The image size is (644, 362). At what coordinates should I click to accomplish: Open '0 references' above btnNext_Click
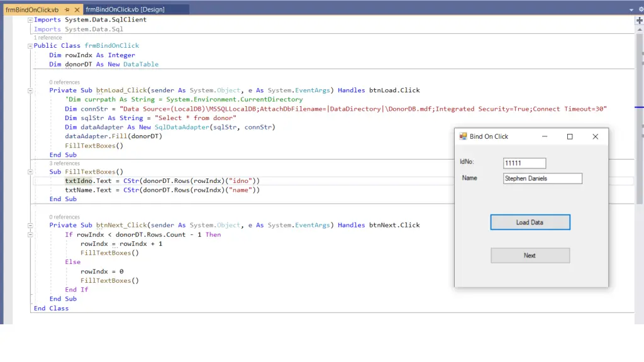pyautogui.click(x=65, y=217)
